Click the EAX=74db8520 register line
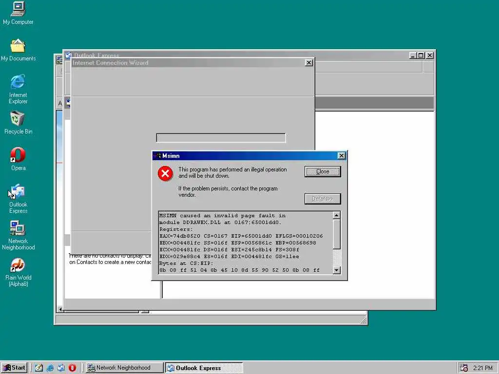Screen dimensions: 499x374 pyautogui.click(x=241, y=236)
